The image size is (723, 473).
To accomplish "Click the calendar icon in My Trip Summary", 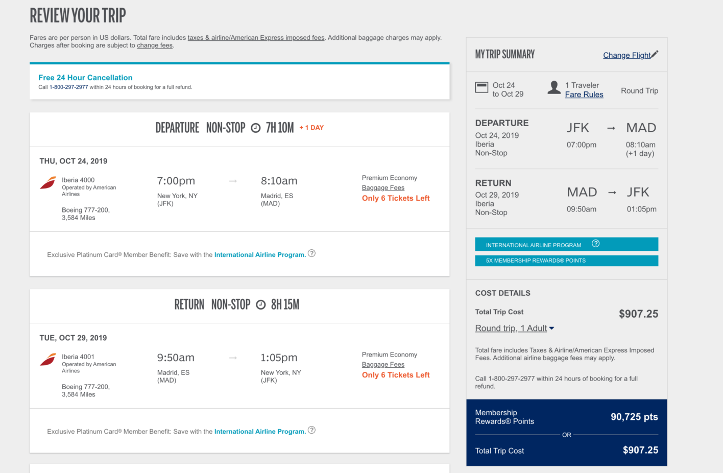I will 481,87.
